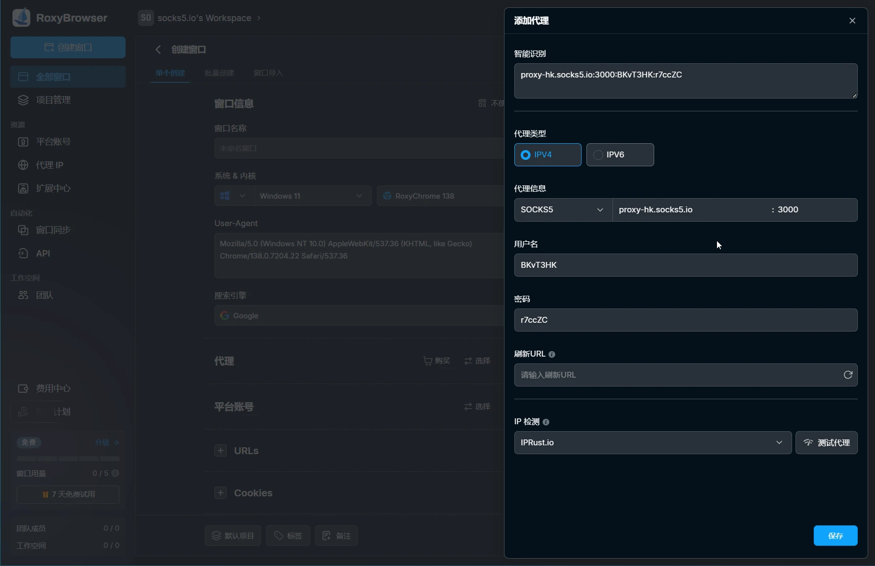Click the RoxyBrowser logo icon
Viewport: 875px width, 566px height.
pos(21,18)
